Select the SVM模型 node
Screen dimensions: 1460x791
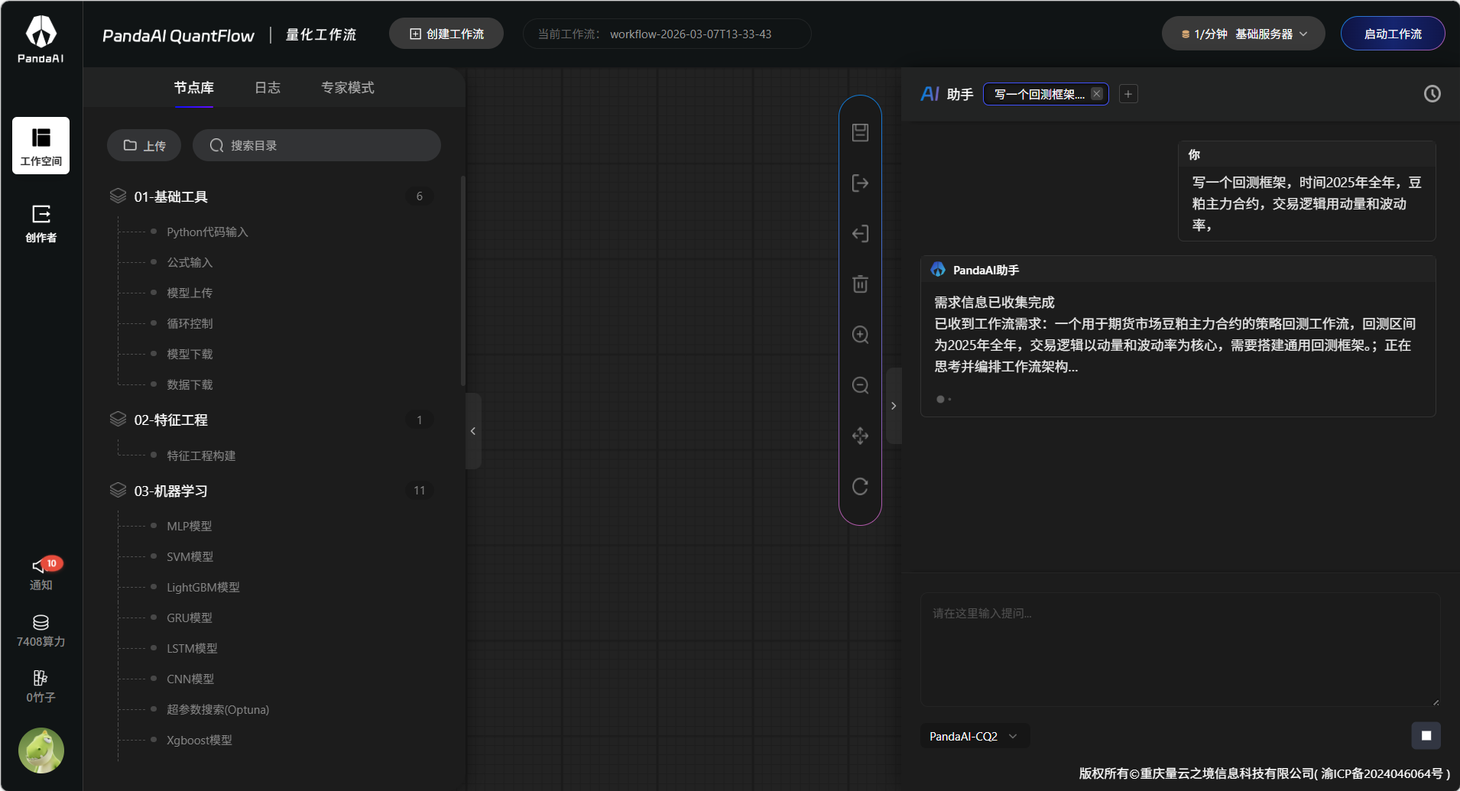click(190, 556)
